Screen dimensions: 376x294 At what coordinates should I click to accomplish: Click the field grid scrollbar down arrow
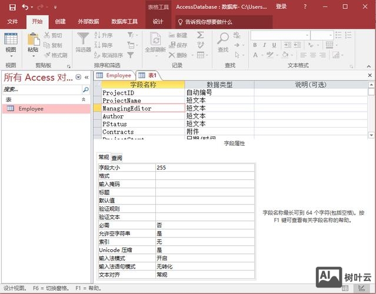(371, 135)
